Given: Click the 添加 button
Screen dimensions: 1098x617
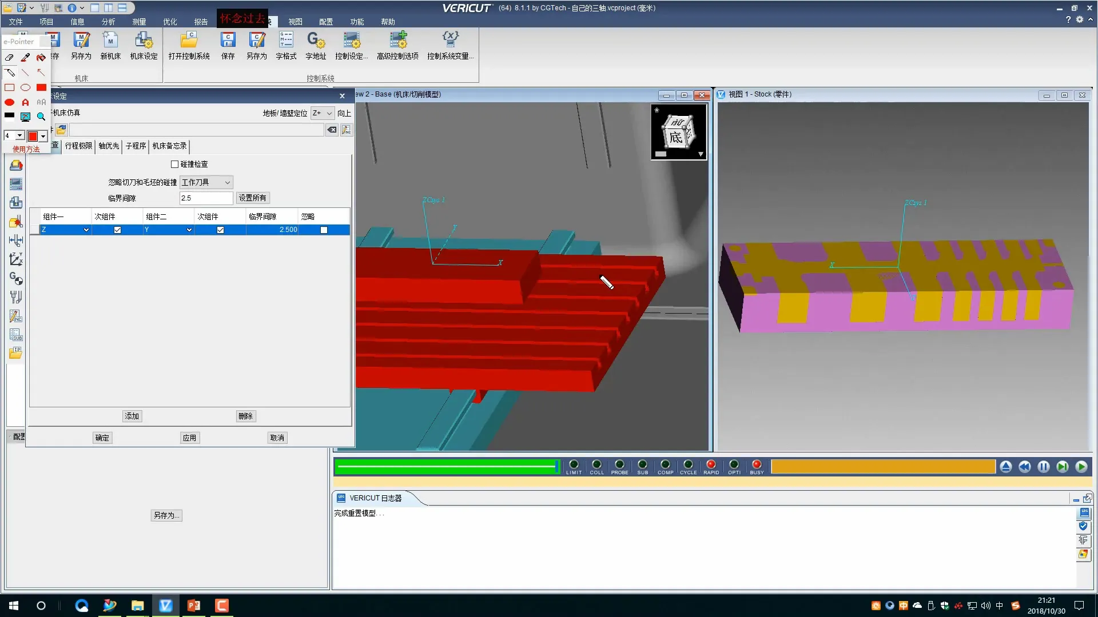Looking at the screenshot, I should pos(132,416).
